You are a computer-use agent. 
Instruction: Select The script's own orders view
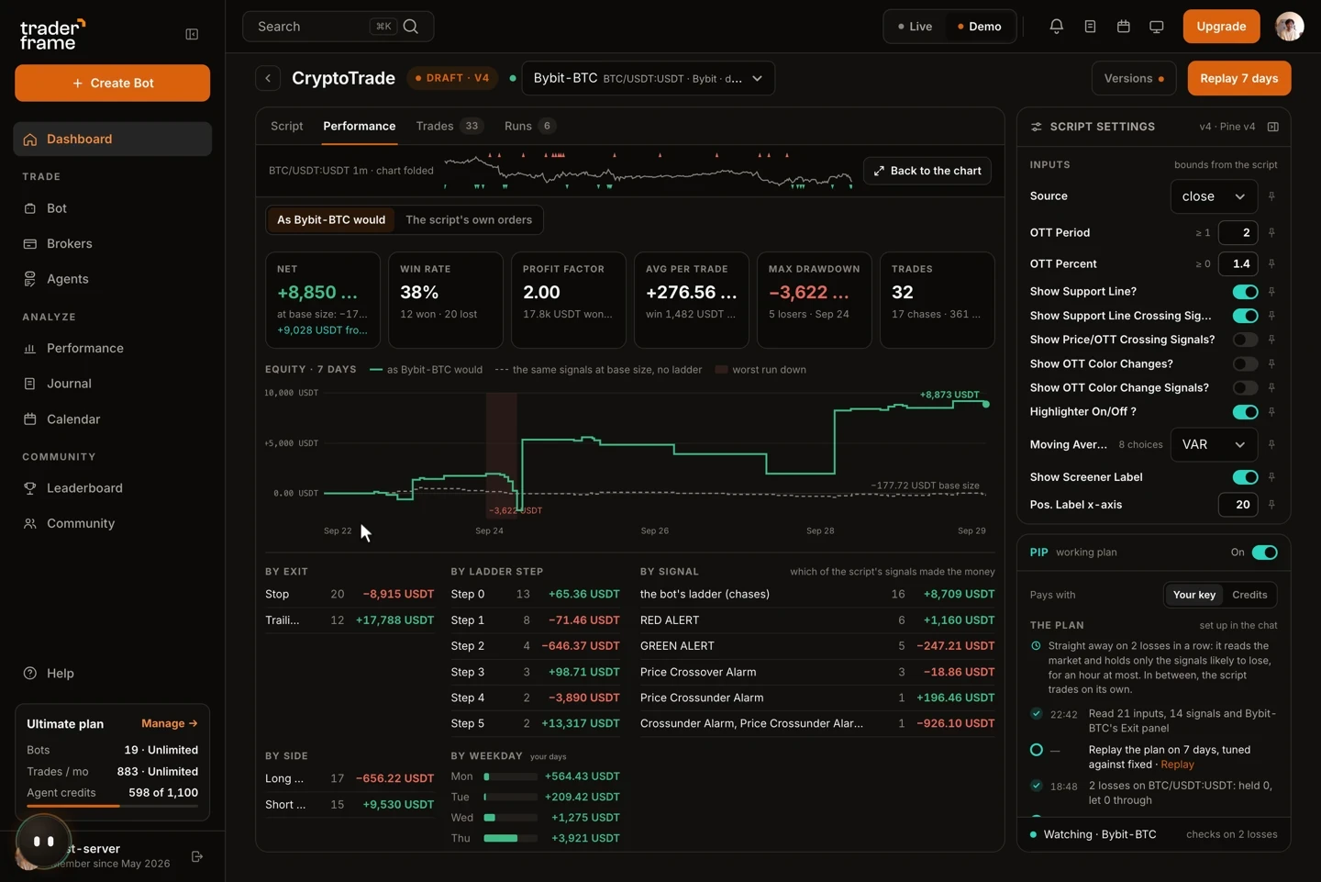click(469, 220)
